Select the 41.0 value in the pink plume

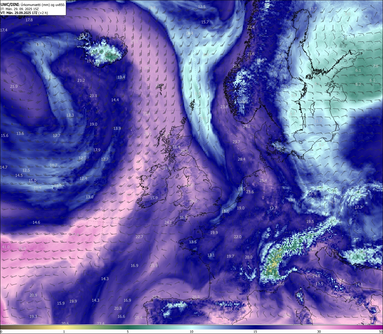[6, 247]
